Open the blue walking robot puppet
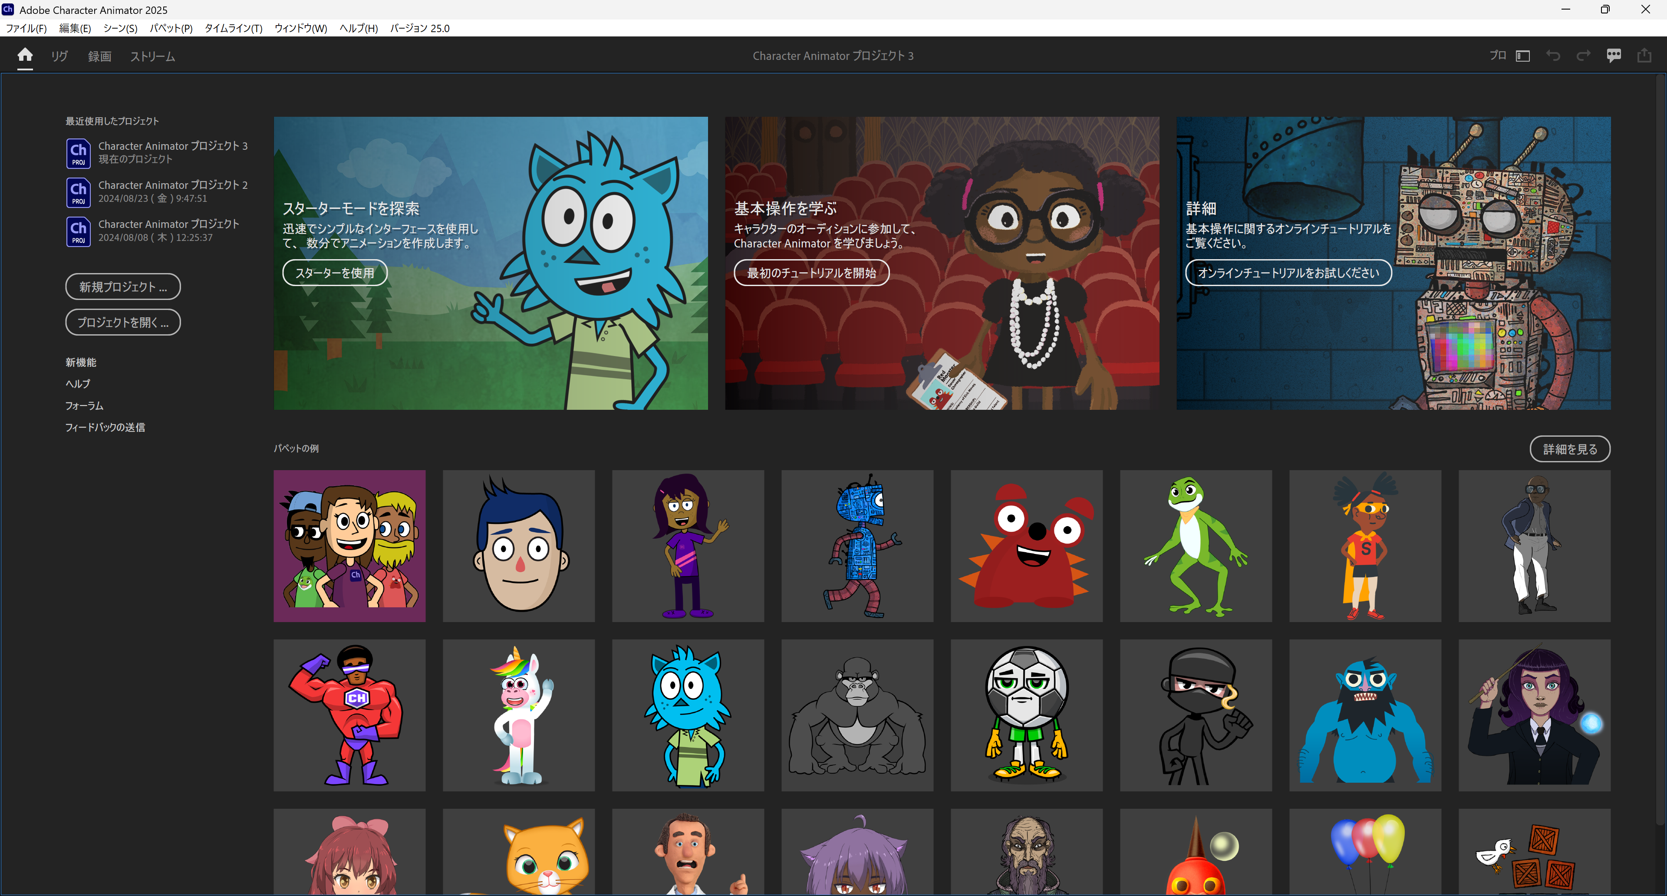The height and width of the screenshot is (896, 1667). [857, 546]
